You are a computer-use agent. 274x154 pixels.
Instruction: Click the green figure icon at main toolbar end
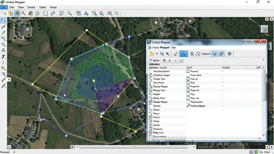[x=117, y=13]
